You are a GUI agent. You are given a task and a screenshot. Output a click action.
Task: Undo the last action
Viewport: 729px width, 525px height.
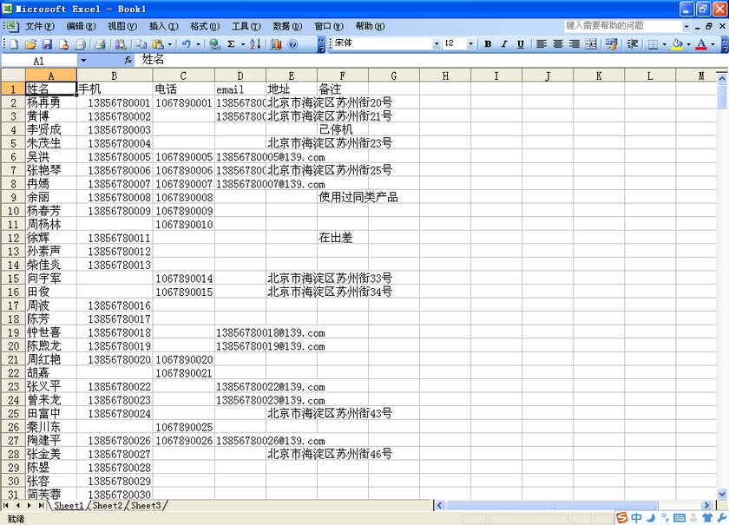point(187,44)
